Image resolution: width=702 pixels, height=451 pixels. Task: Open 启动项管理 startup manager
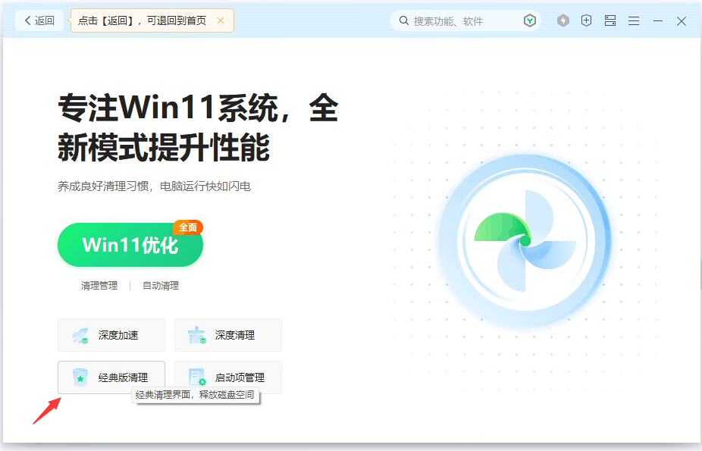[228, 377]
